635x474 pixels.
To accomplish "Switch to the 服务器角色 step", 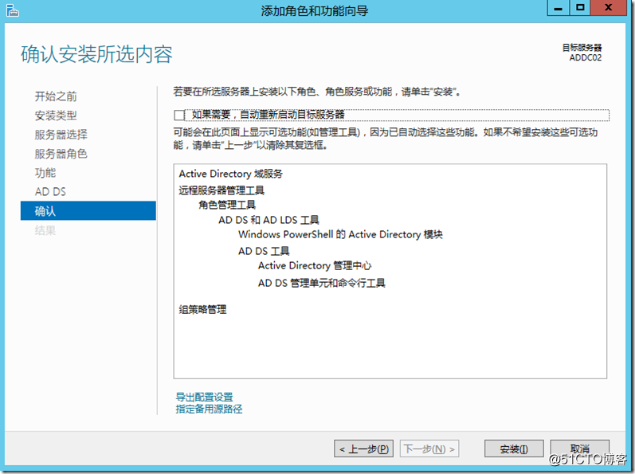I will (x=61, y=154).
